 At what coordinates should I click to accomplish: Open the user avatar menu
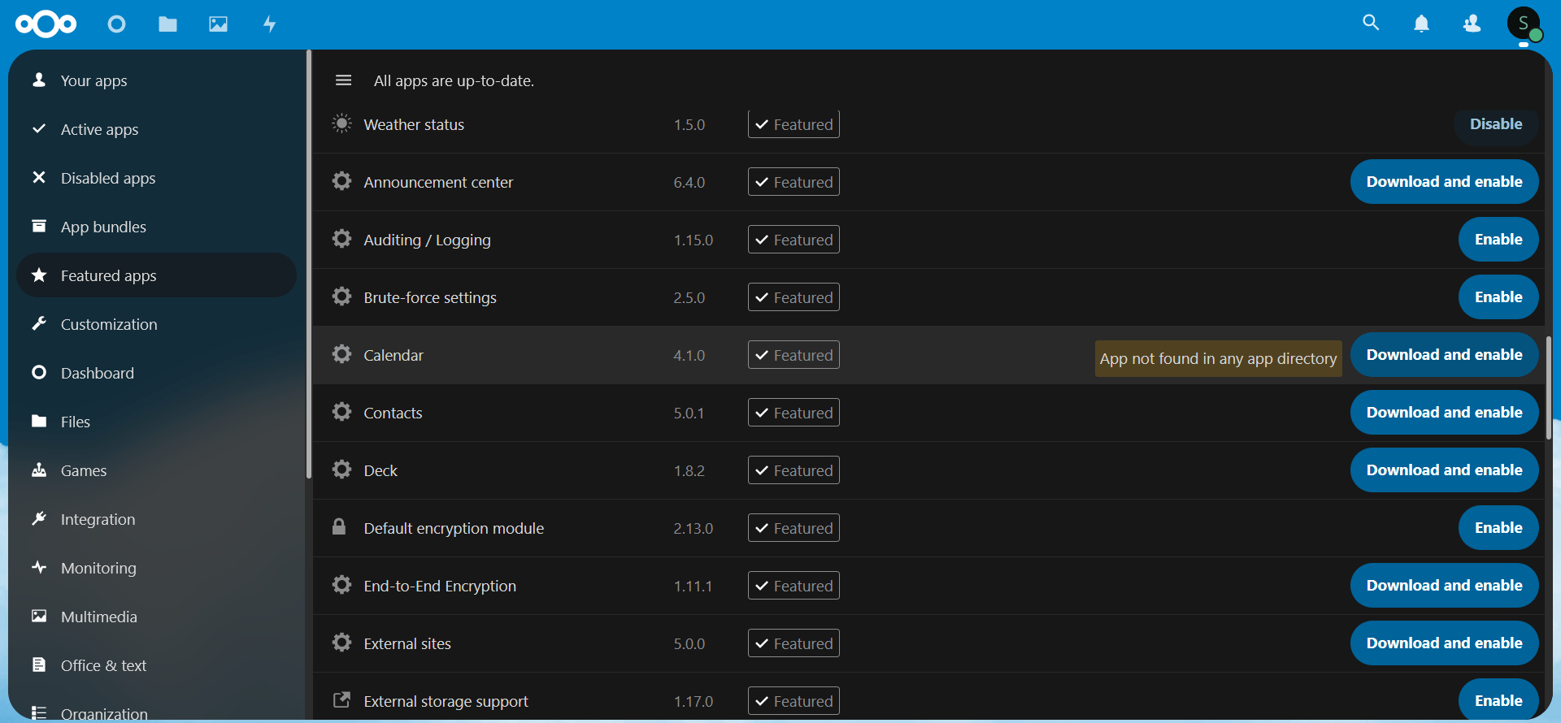1524,24
